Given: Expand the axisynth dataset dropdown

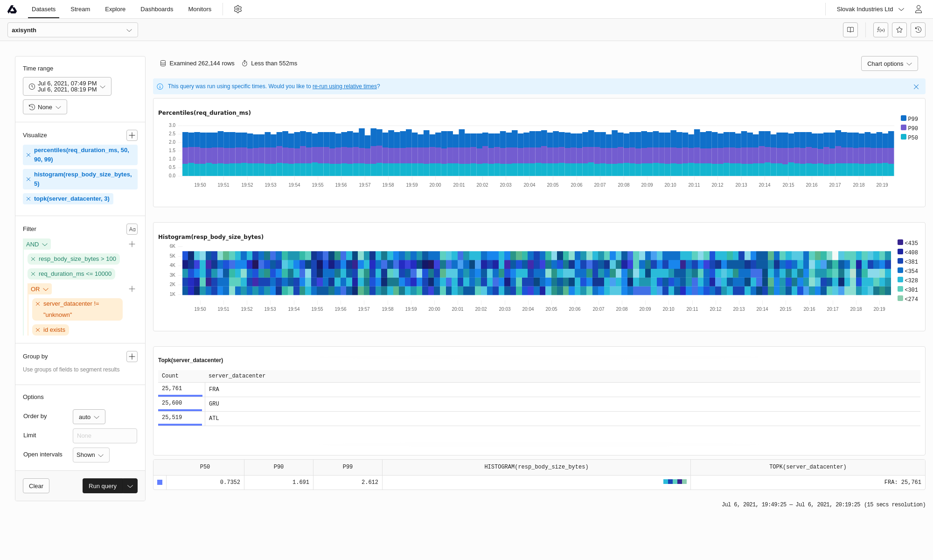Looking at the screenshot, I should [x=73, y=30].
